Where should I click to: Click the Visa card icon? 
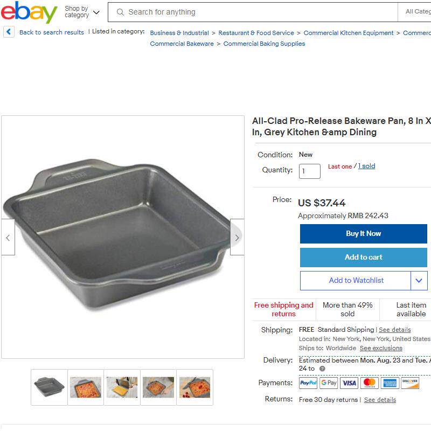click(x=349, y=383)
